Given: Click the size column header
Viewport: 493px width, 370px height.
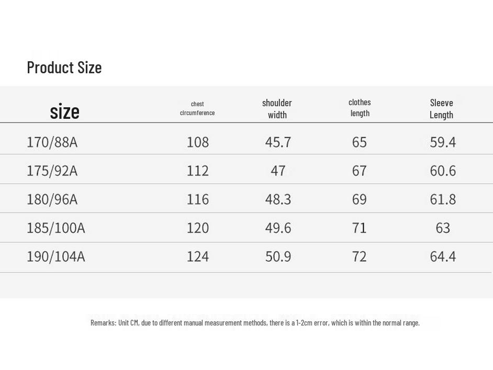Looking at the screenshot, I should pyautogui.click(x=64, y=111).
